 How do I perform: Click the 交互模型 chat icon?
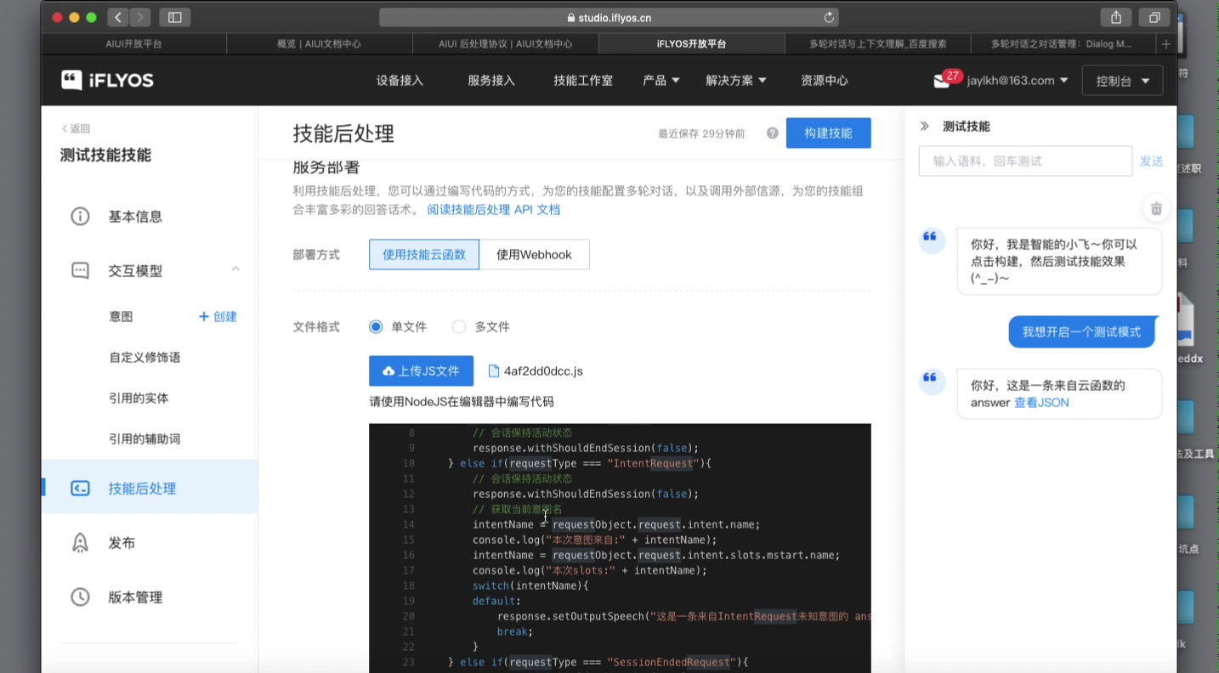80,271
